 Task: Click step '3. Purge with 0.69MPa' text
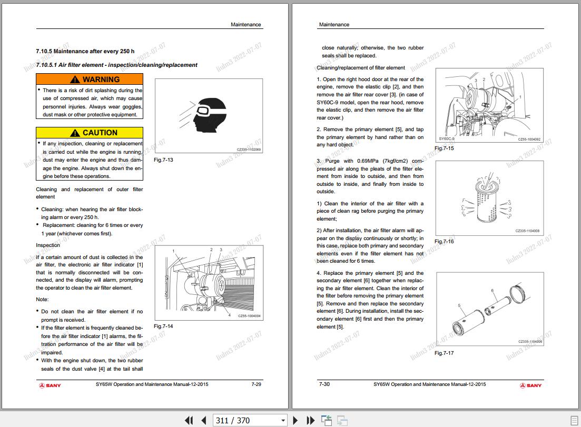pyautogui.click(x=370, y=176)
